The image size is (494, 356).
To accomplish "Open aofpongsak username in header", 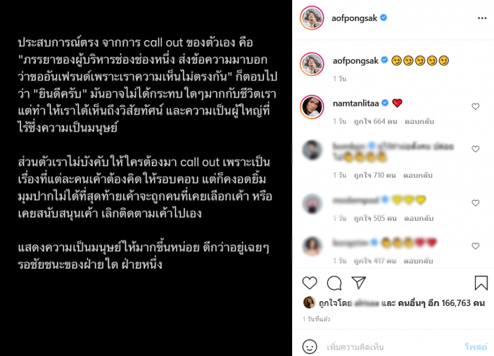I will [354, 19].
